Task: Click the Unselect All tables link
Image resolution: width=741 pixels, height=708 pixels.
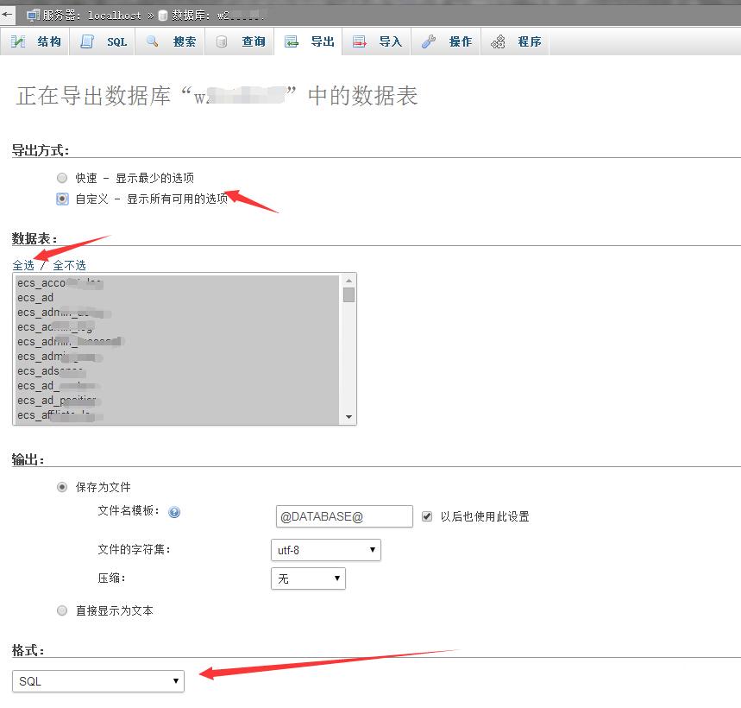Action: coord(69,265)
